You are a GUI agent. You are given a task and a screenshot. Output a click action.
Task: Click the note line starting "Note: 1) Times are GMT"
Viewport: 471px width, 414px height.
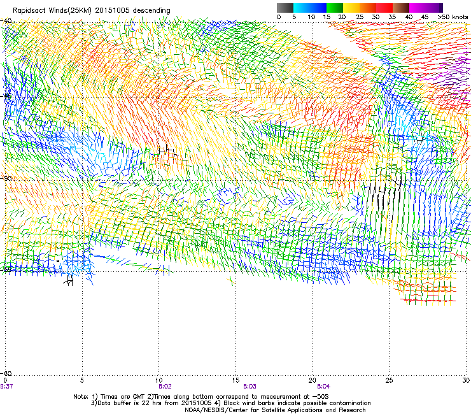[201, 397]
